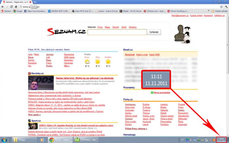Image resolution: width=229 pixels, height=143 pixels.
Task: Click the browser back arrow
Action: (x=3, y=7)
